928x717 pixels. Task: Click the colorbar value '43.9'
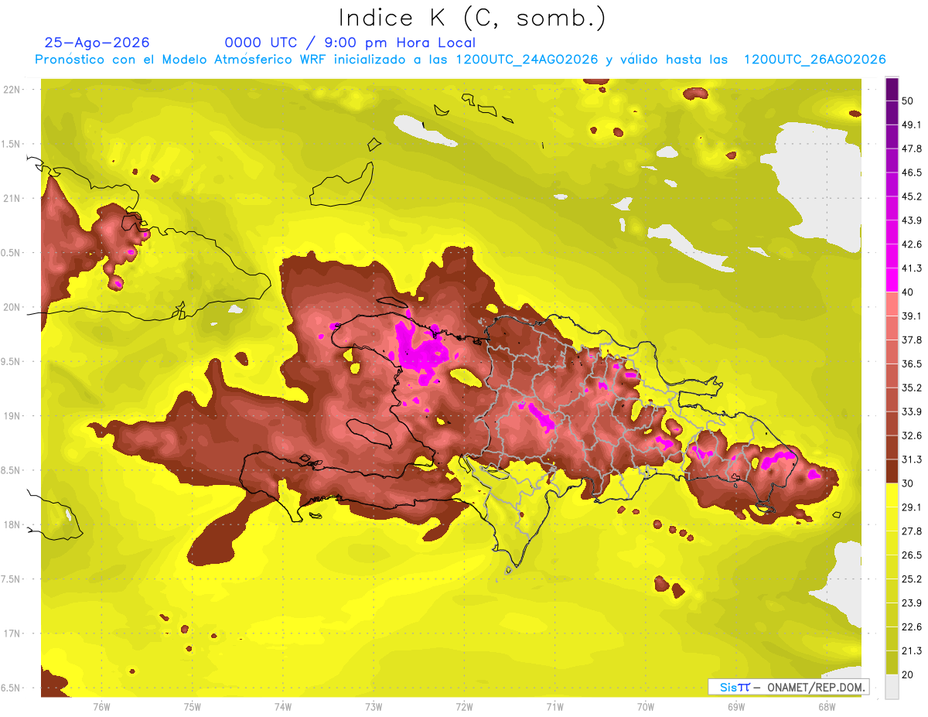pyautogui.click(x=911, y=220)
